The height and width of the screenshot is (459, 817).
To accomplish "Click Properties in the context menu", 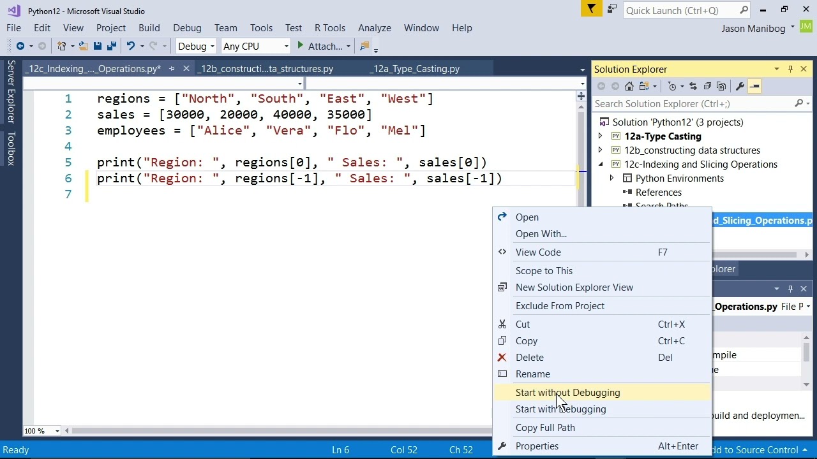I will pos(603,446).
